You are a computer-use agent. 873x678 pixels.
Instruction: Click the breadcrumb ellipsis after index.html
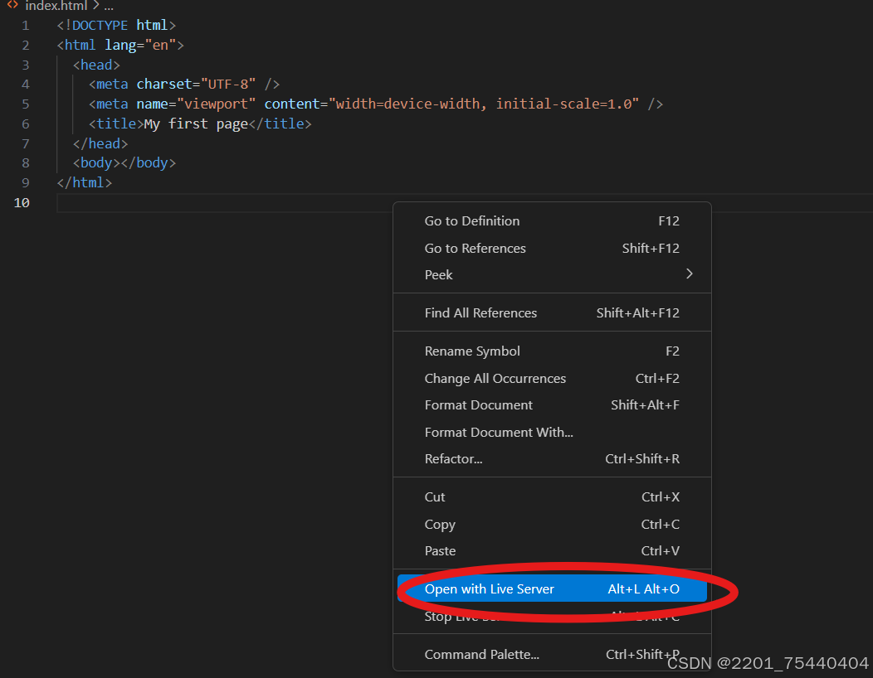point(109,6)
